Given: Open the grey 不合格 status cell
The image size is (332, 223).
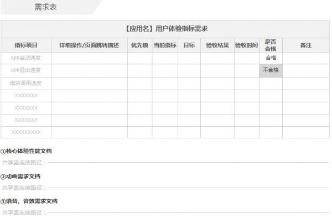Looking at the screenshot, I should 271,70.
